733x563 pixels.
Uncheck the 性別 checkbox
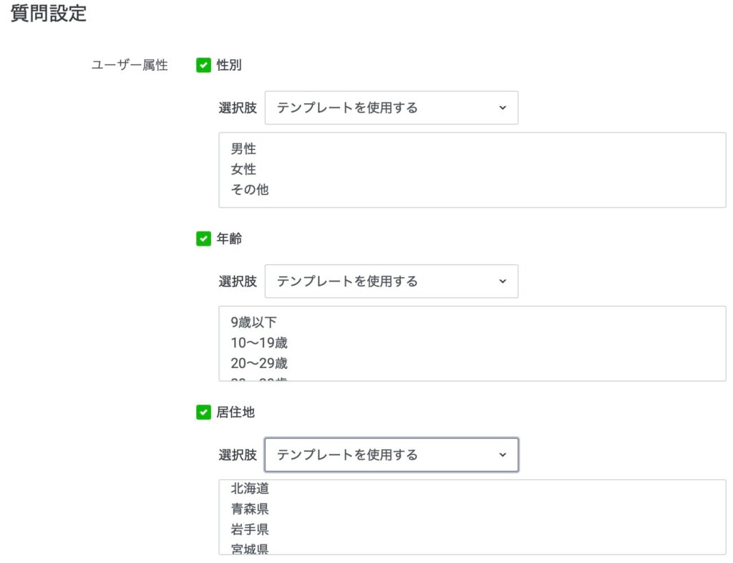pos(203,65)
